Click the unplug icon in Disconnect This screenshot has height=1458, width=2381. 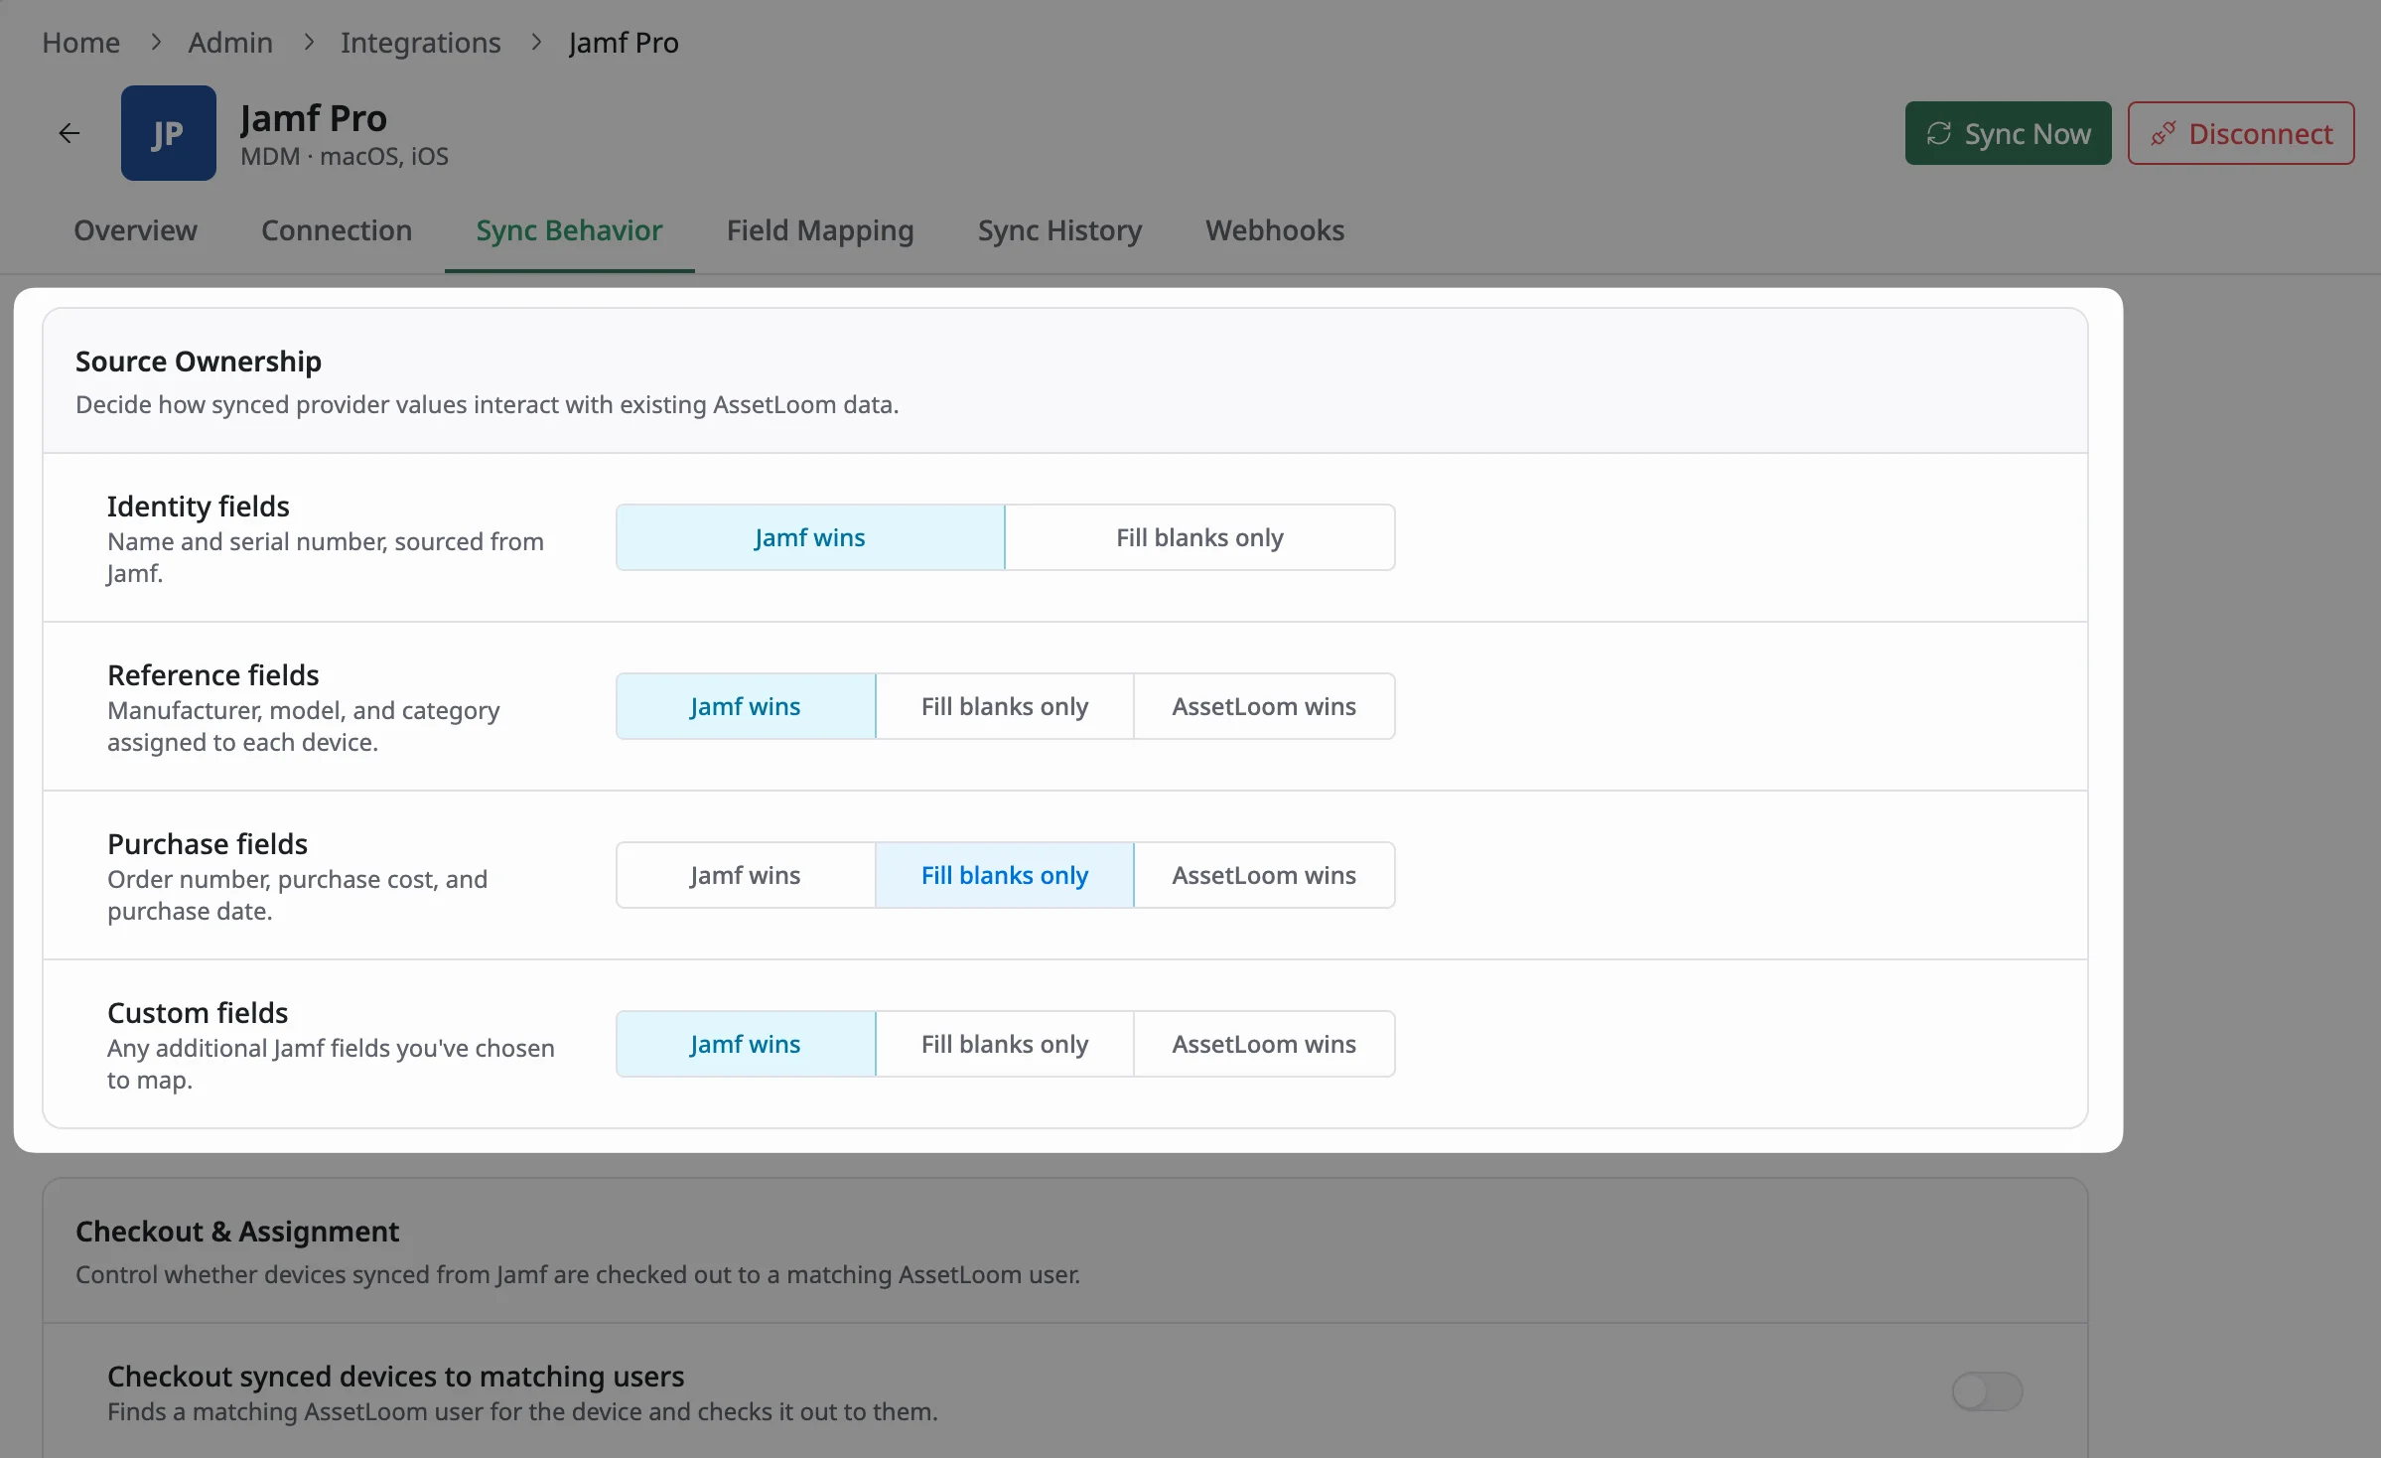(x=2163, y=133)
